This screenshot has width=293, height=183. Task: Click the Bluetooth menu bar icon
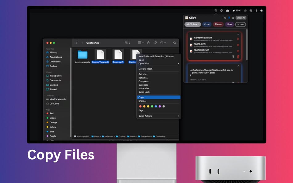256,11
